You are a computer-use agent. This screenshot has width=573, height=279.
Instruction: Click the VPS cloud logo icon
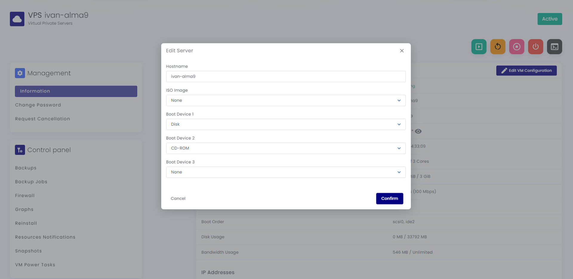(17, 19)
